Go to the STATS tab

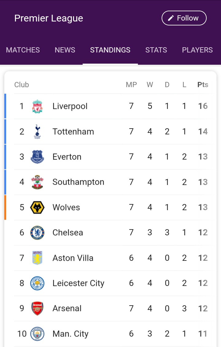(156, 50)
